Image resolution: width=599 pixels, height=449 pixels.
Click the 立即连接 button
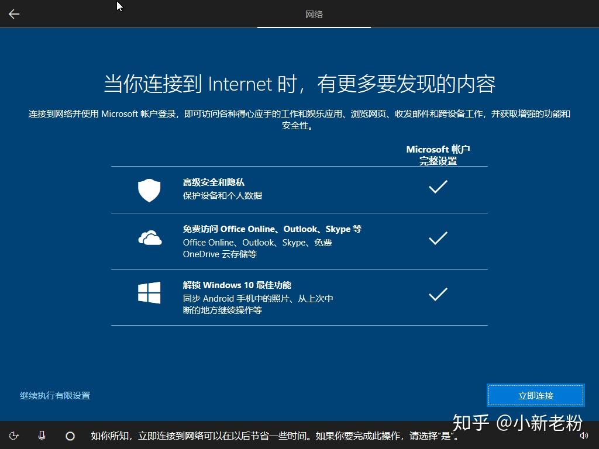click(x=535, y=395)
